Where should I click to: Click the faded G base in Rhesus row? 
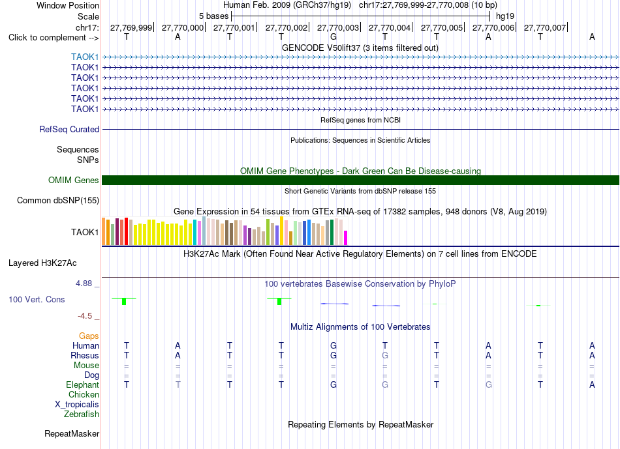[x=385, y=355]
